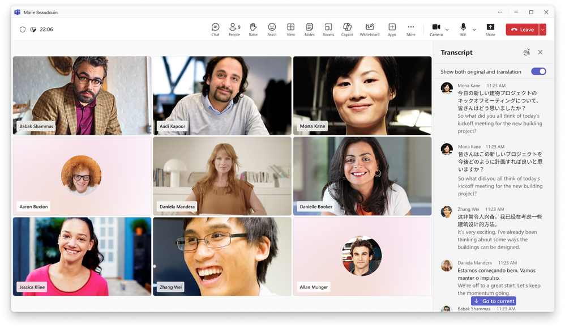Jump to latest with Go to current

pyautogui.click(x=494, y=301)
